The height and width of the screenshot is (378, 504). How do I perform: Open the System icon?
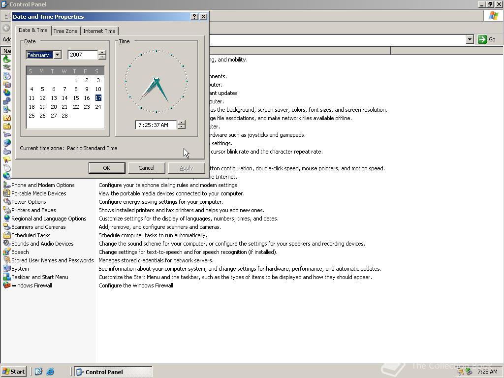7,268
